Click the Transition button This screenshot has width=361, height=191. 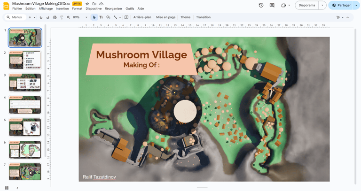203,17
